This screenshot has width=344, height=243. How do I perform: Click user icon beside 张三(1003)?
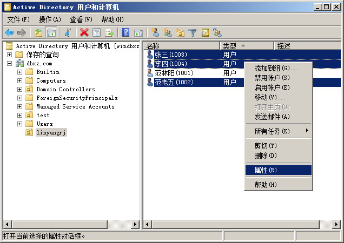tap(150, 55)
